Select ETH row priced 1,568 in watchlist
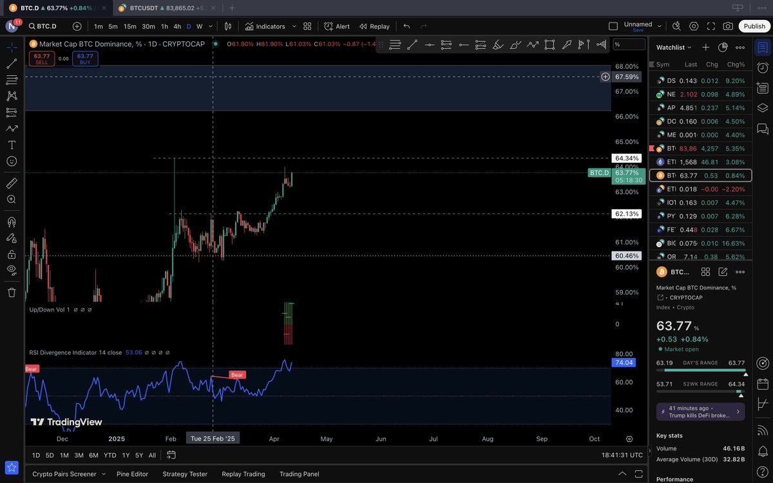 700,162
